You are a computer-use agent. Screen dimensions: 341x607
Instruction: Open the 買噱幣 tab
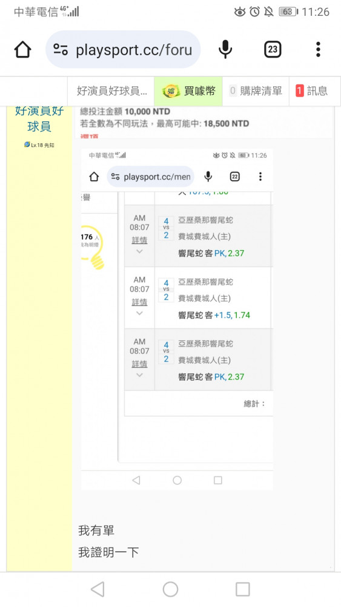(x=188, y=91)
